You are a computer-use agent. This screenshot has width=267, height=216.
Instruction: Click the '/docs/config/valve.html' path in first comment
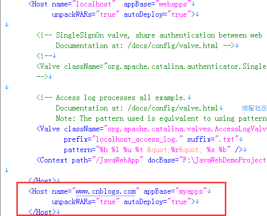[173, 46]
